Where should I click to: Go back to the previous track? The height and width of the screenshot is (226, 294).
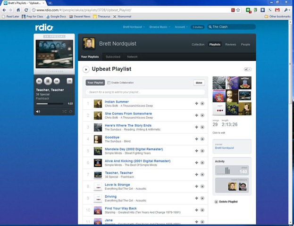[39, 81]
